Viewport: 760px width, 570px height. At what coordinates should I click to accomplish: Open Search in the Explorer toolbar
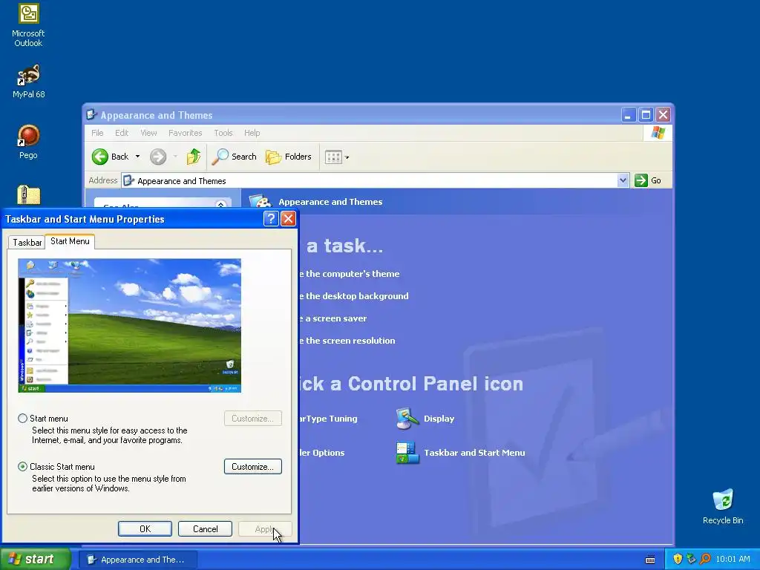(x=234, y=157)
